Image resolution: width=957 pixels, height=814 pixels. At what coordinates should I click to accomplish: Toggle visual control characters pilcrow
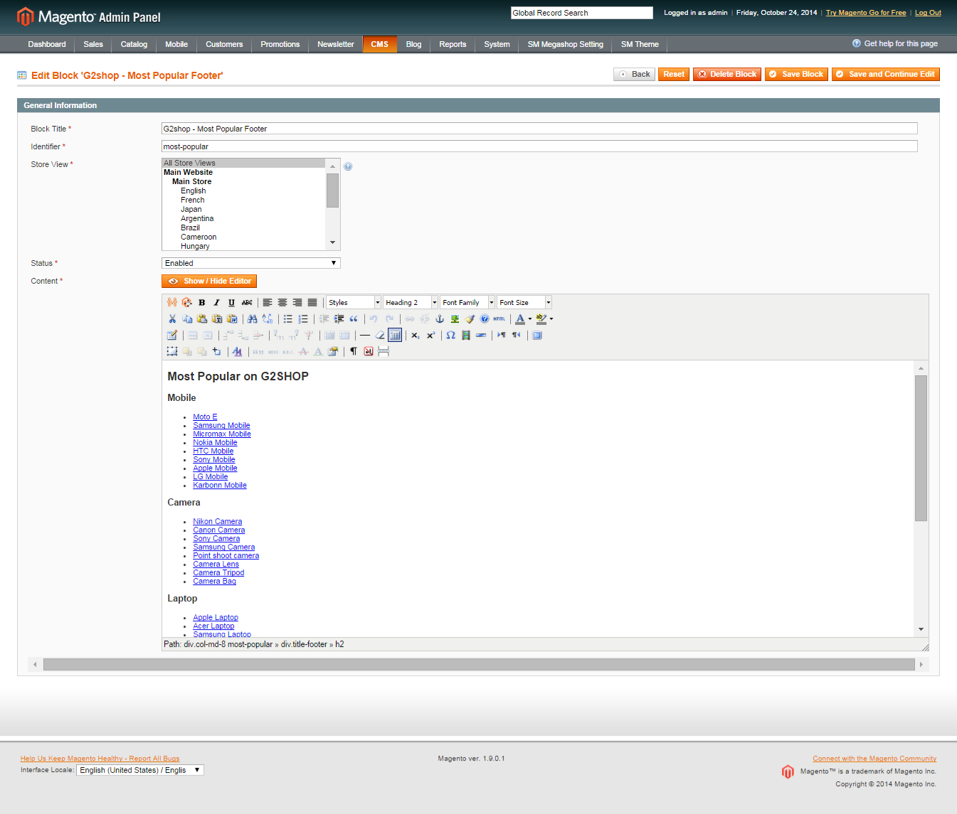coord(354,351)
